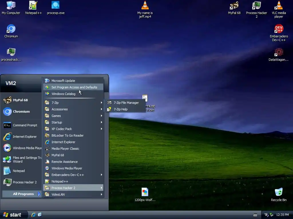Select My name is jeff.mp4 file
The height and width of the screenshot is (219, 293).
(x=145, y=9)
